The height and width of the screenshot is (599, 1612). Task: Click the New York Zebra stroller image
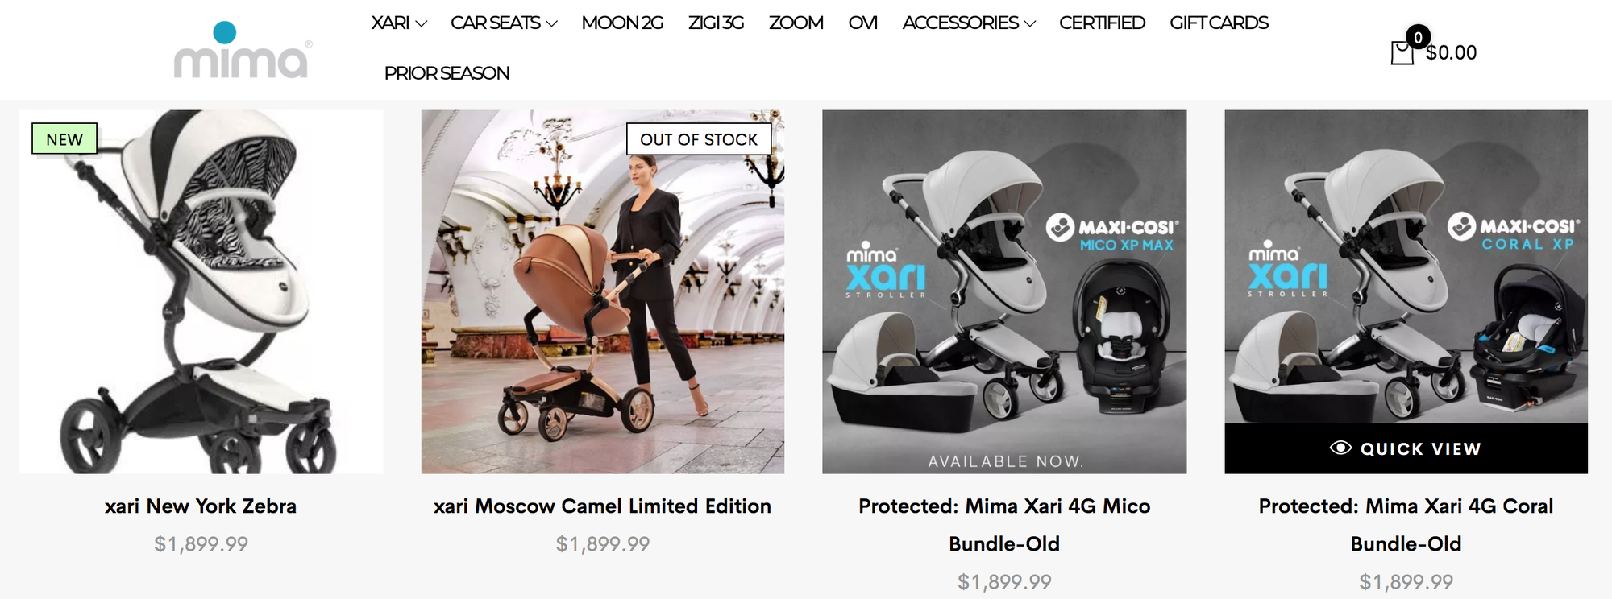tap(201, 291)
